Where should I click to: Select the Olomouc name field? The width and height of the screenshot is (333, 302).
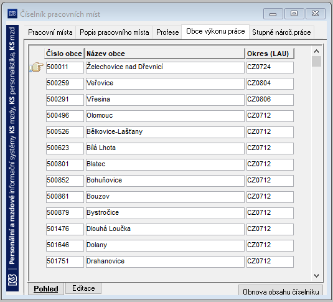[165, 116]
